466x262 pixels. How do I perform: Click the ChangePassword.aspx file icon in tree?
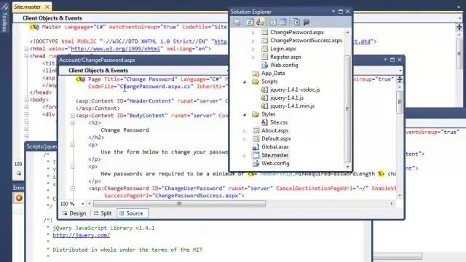pyautogui.click(x=264, y=32)
